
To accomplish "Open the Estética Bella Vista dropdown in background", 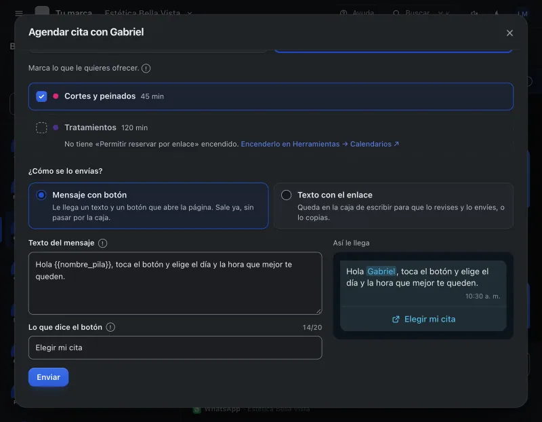I will (148, 13).
